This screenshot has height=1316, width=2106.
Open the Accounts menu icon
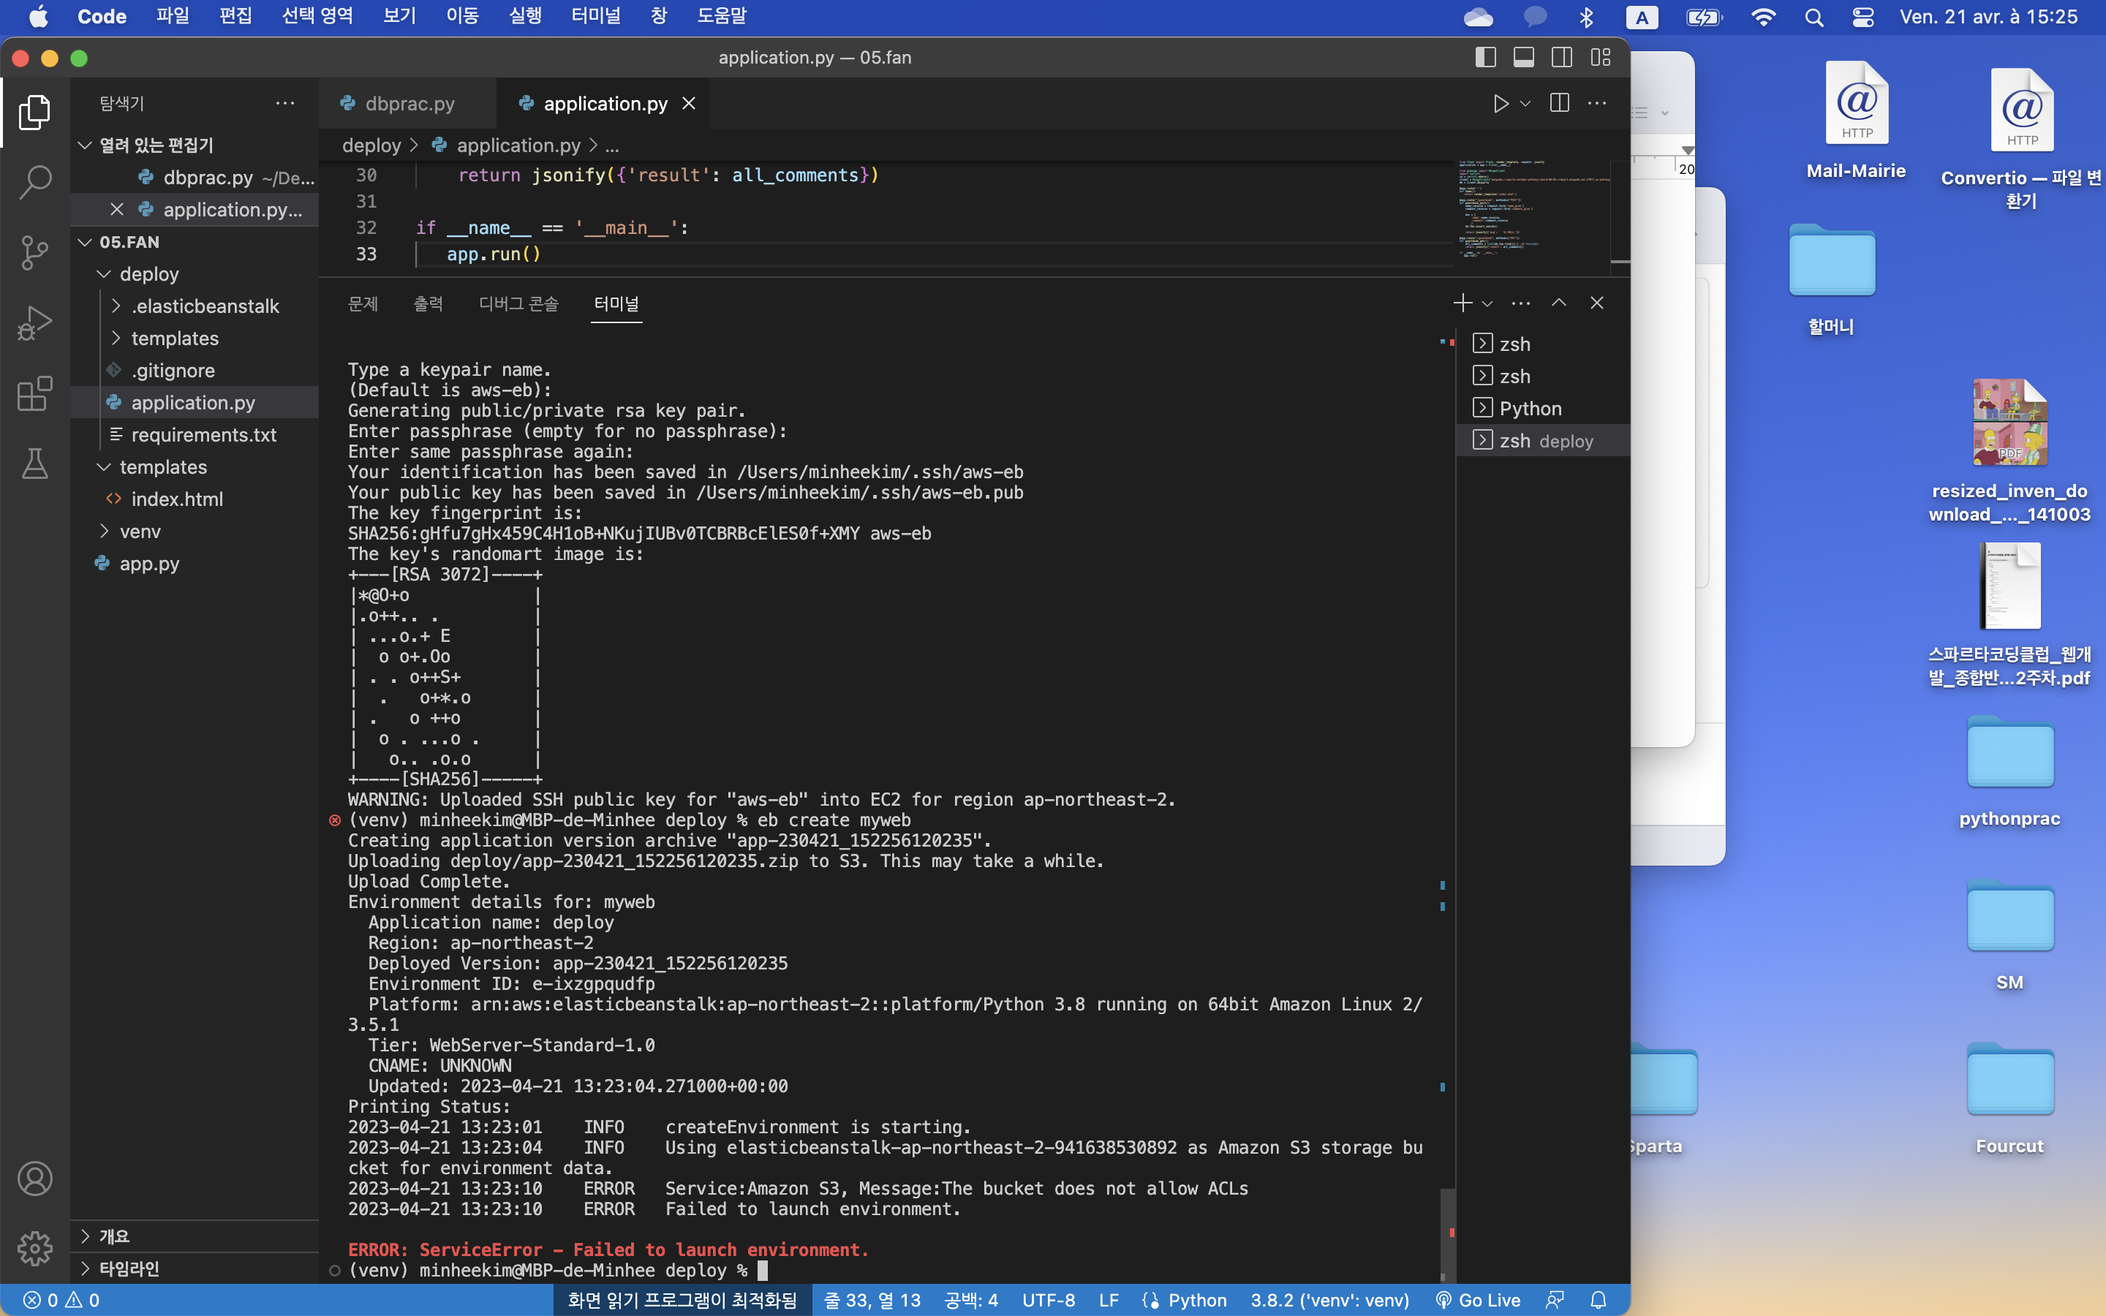35,1179
